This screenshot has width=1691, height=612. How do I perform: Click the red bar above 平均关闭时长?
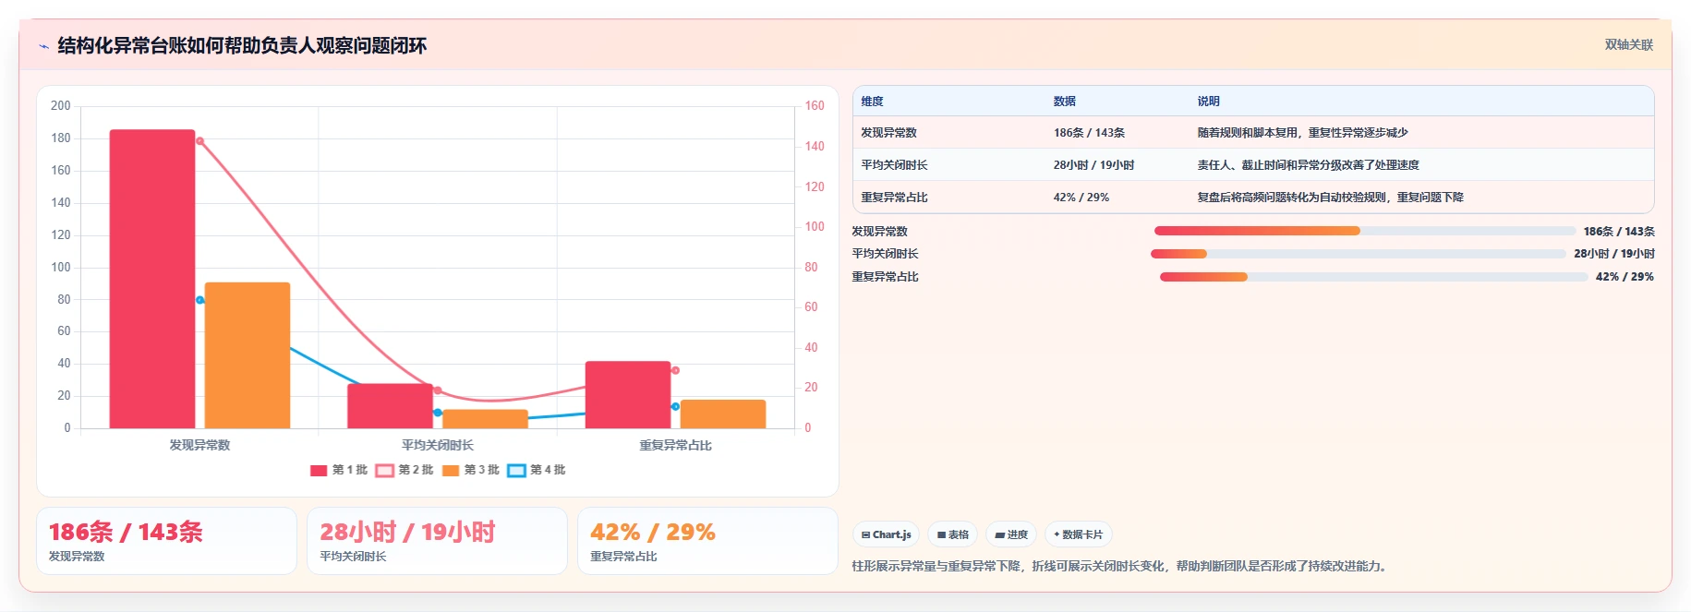[390, 406]
